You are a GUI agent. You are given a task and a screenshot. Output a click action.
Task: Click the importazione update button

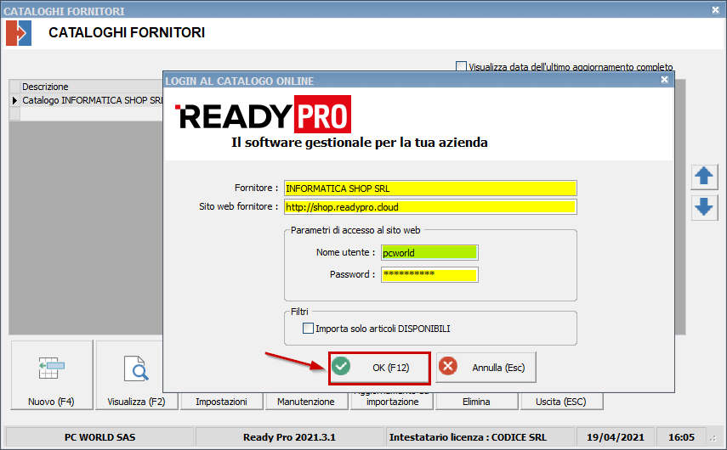392,402
